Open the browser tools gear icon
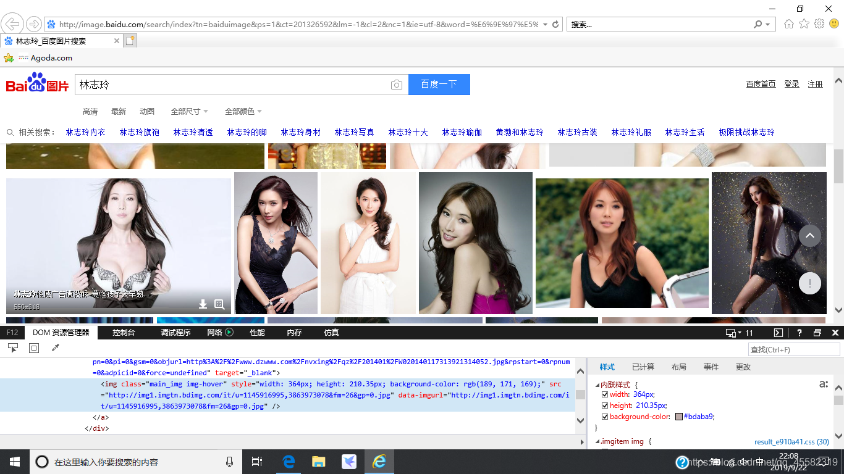Image resolution: width=844 pixels, height=474 pixels. click(x=819, y=24)
